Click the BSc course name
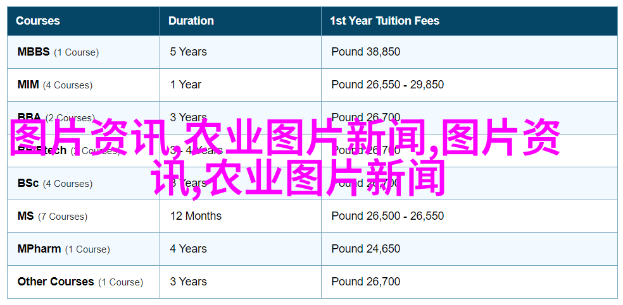Screen dimensions: 623x305 click(x=28, y=183)
